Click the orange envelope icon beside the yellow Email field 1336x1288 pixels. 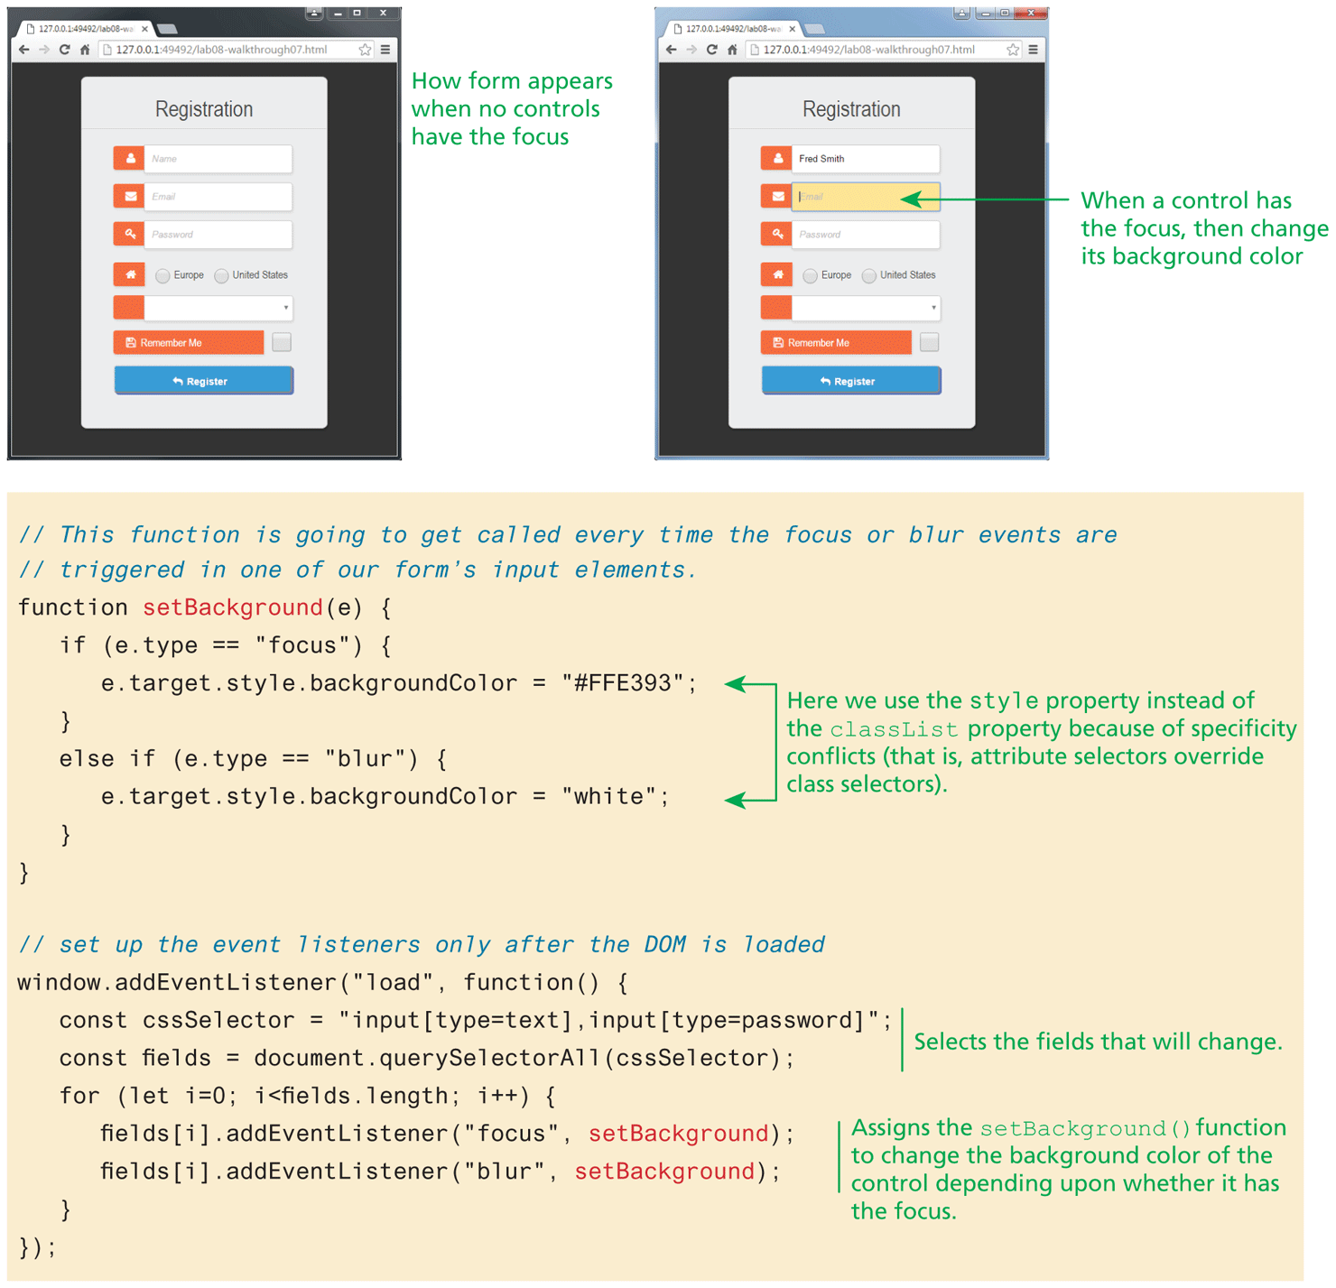[x=776, y=196]
